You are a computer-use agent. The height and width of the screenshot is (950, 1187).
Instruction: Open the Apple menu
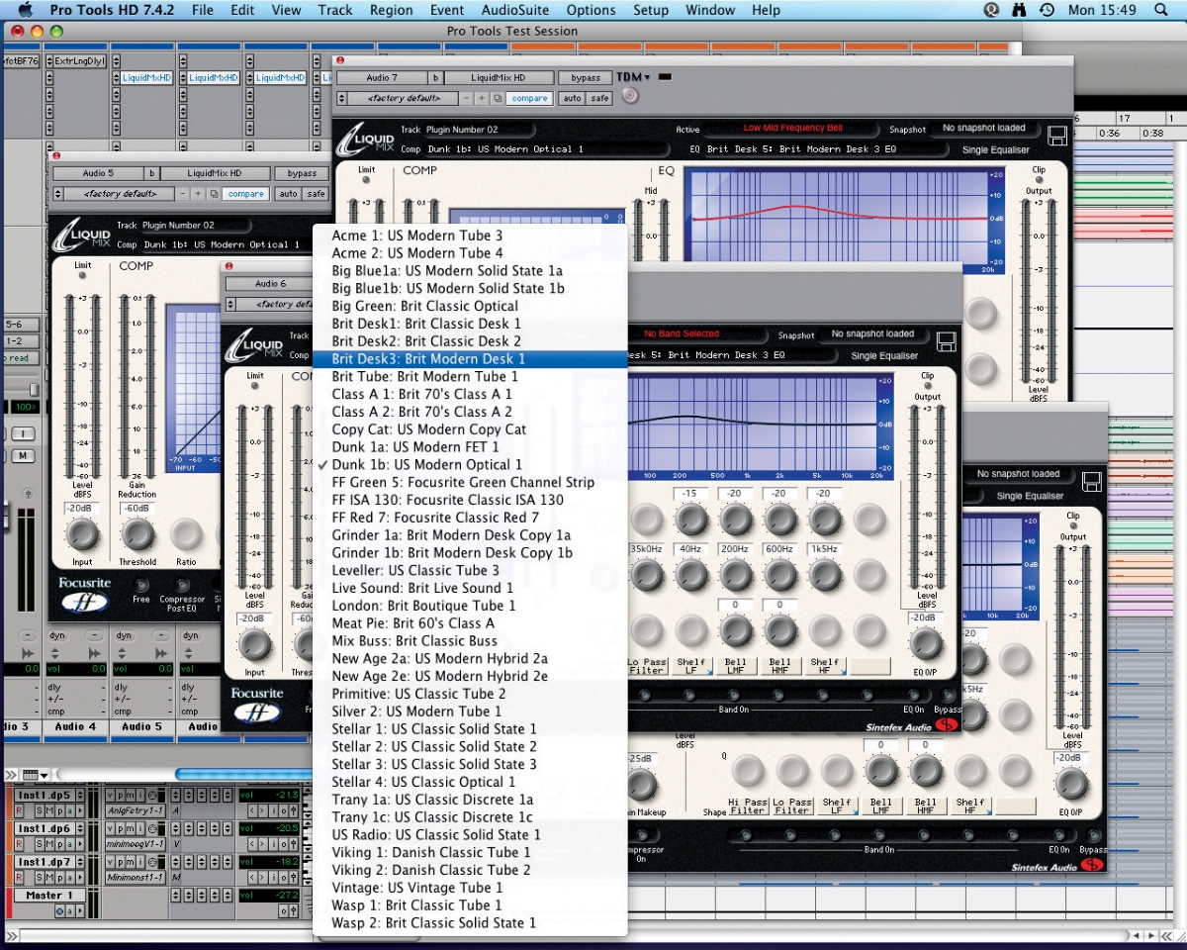26,10
